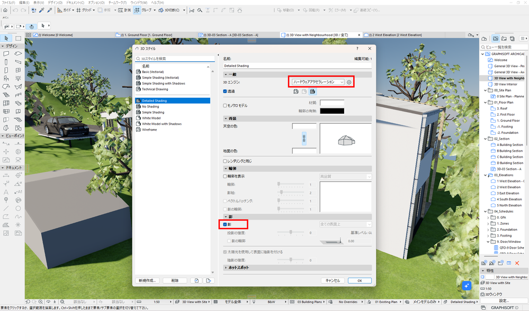Viewport: 529px width, 311px height.
Task: Collapse the 02_Section folder in Navigator
Action: pos(486,139)
